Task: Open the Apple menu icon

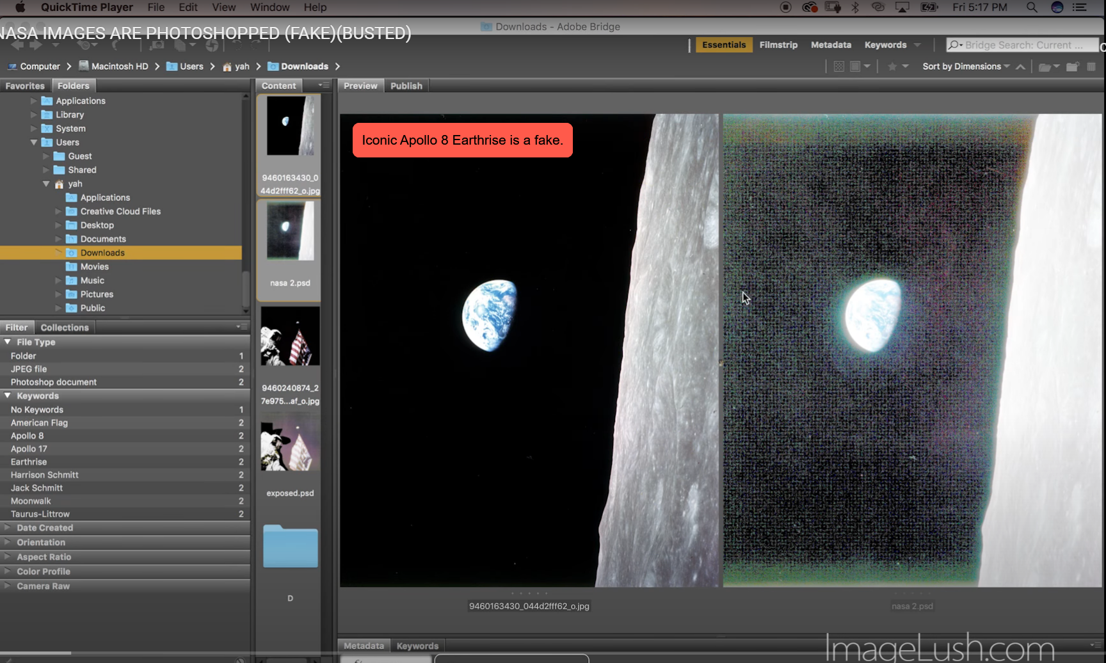Action: click(x=20, y=7)
